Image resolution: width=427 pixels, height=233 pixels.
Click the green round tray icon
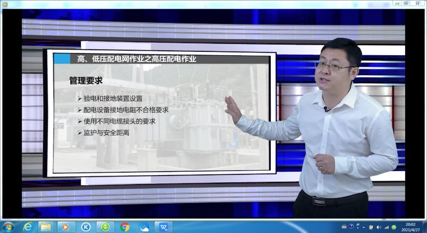point(394,227)
